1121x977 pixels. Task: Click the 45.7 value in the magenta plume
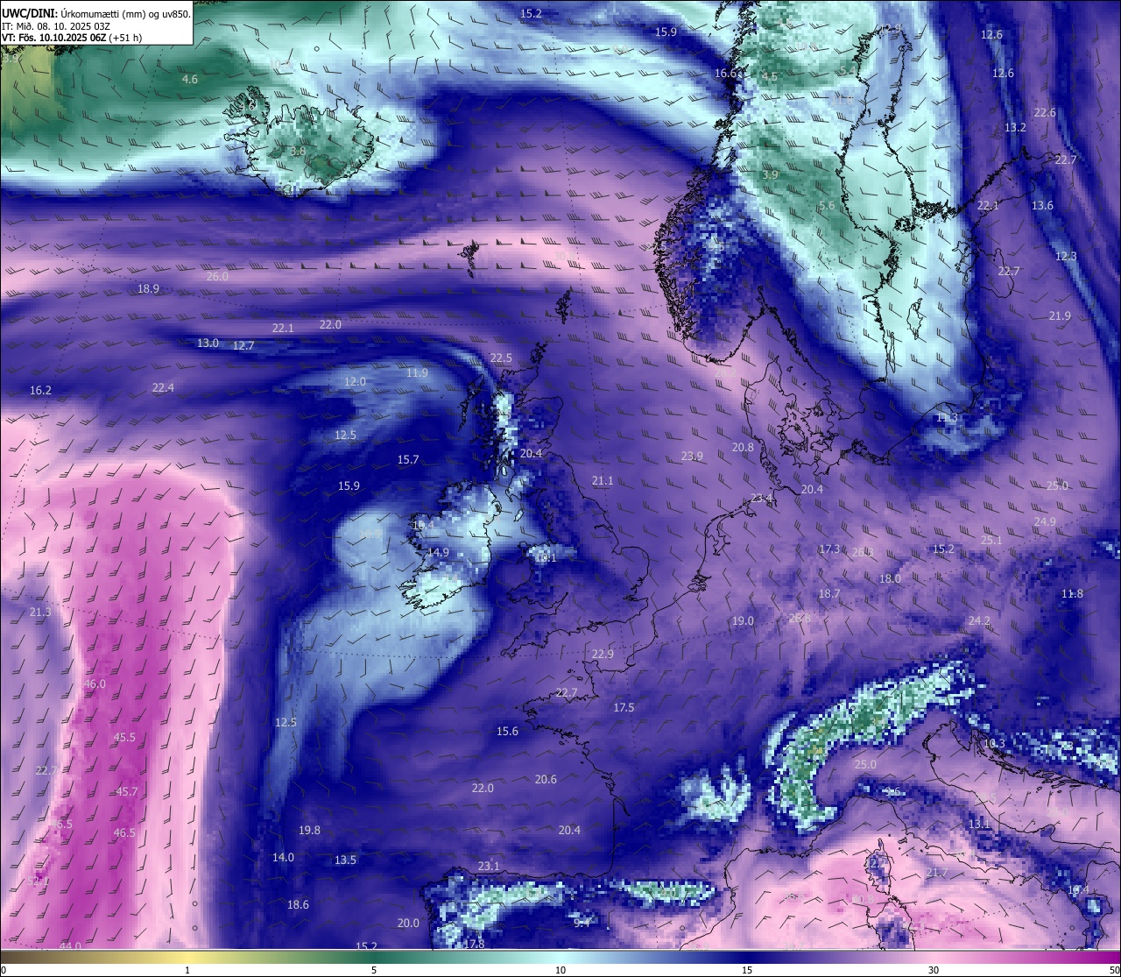[127, 791]
